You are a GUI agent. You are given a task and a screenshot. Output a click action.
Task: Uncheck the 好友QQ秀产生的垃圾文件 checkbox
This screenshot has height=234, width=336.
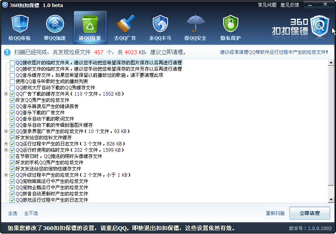pyautogui.click(x=13, y=100)
